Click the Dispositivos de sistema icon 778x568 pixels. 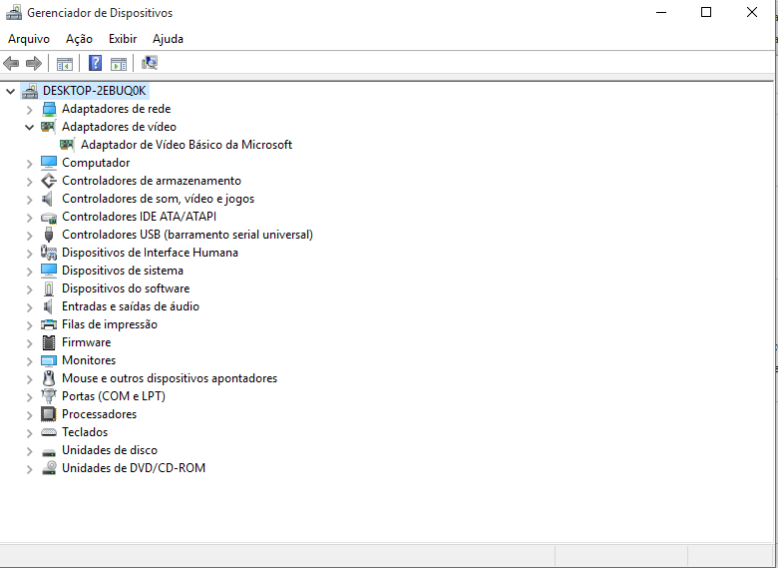tap(49, 271)
